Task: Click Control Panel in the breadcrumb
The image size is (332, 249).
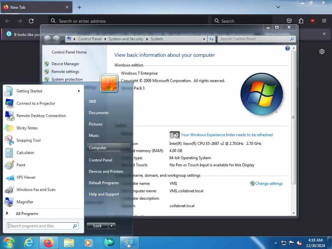Action: point(89,39)
